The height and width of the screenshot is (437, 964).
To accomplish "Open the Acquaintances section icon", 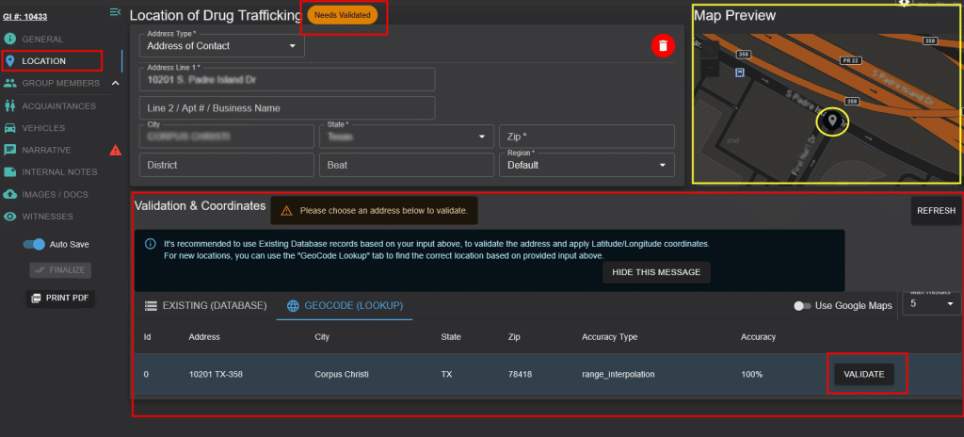I will 9,105.
